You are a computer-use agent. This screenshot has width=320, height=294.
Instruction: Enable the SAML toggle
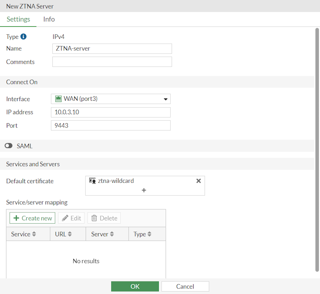click(9, 146)
